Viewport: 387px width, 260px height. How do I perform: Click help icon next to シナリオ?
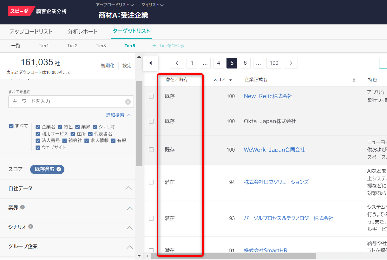(31, 226)
